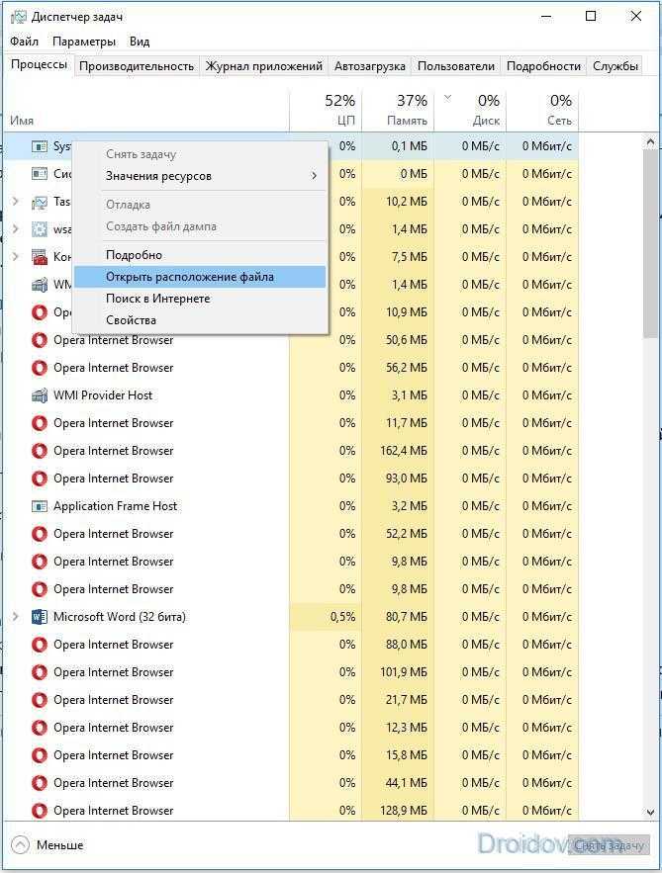Click the Opera icon on the 162,4 МБ row
This screenshot has height=873, width=662.
pyautogui.click(x=39, y=451)
